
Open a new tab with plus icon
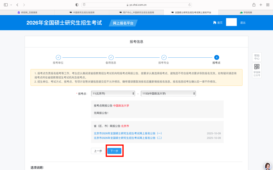point(261,5)
